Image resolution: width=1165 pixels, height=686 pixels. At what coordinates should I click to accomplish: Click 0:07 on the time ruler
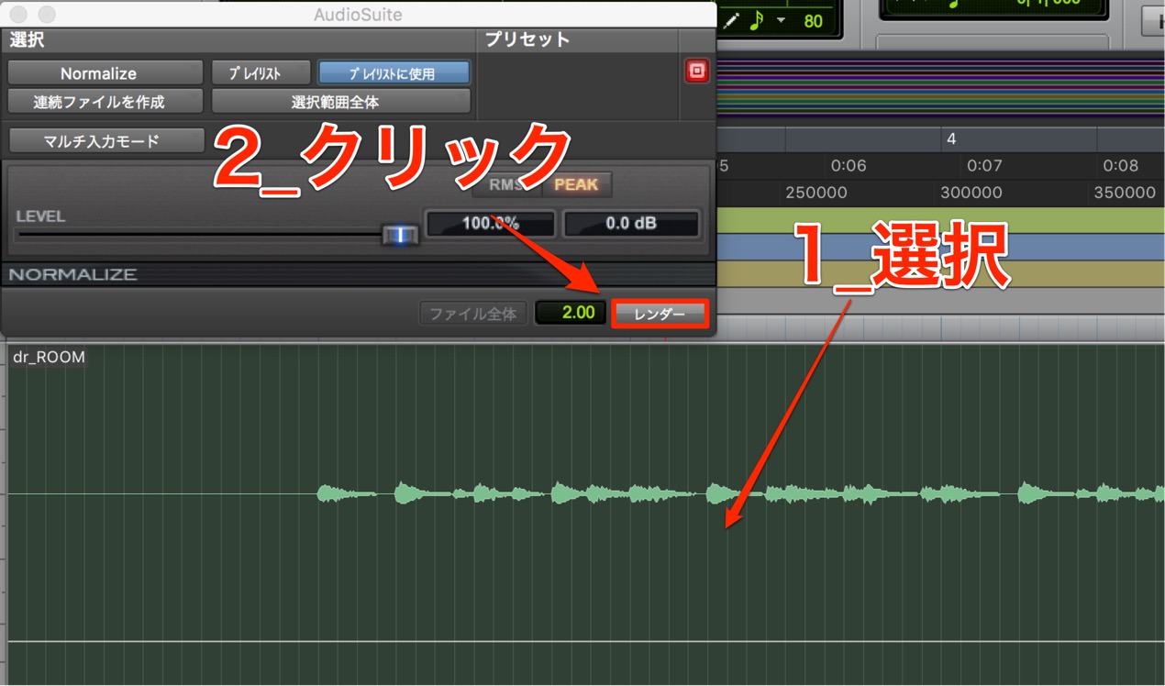point(984,166)
